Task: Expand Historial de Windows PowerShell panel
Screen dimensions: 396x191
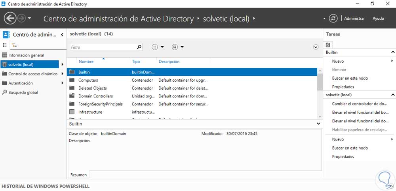Action: pos(391,187)
